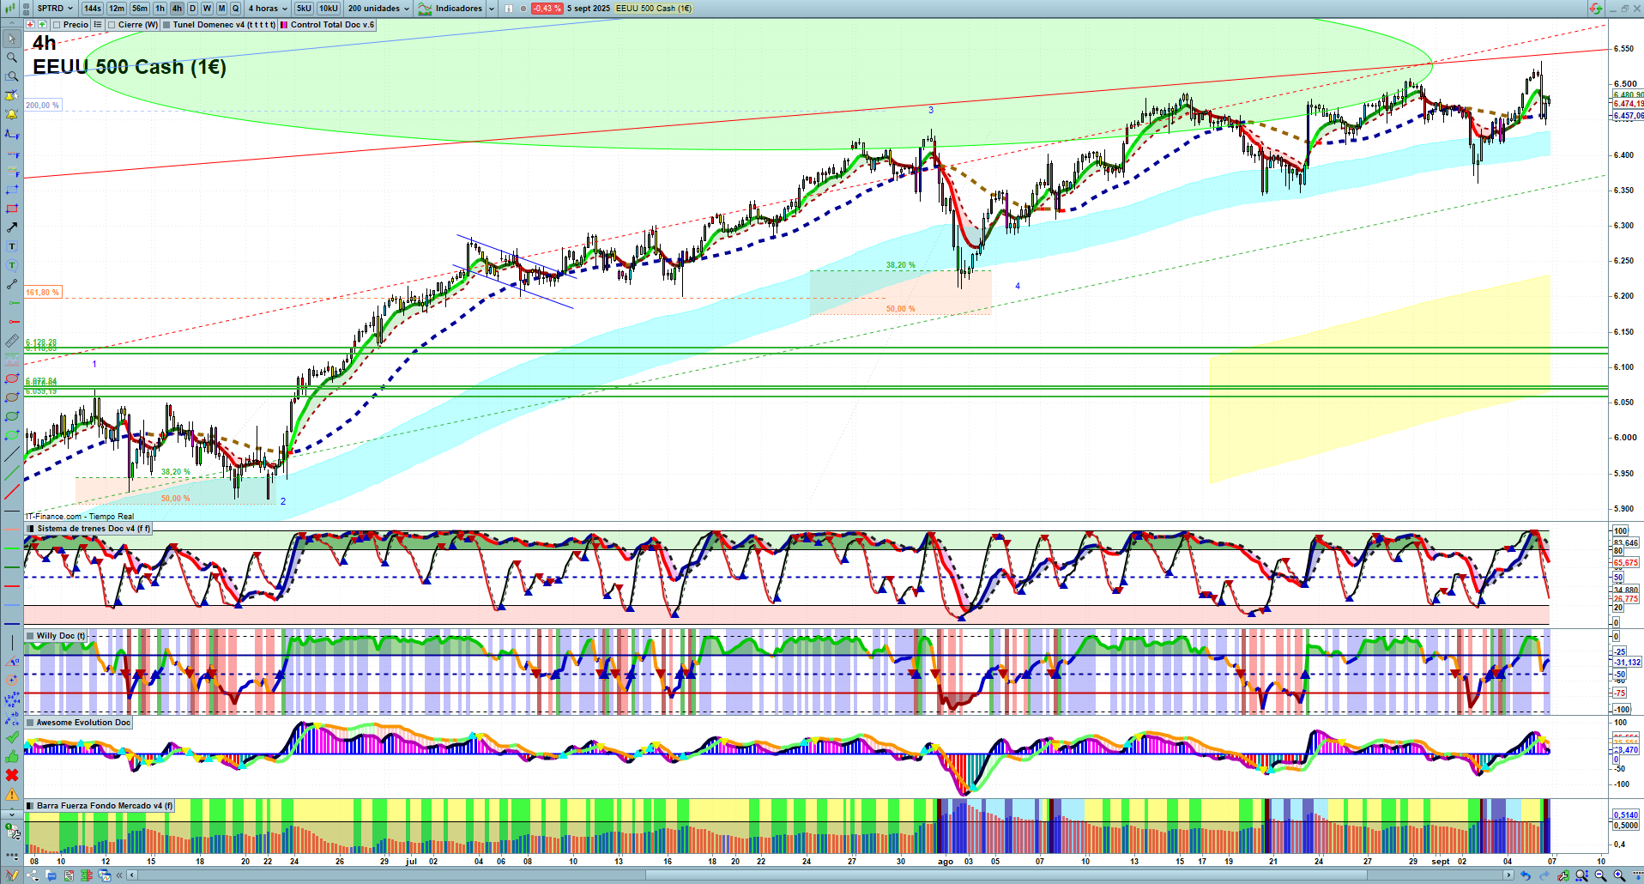This screenshot has width=1644, height=884.
Task: Click the zoom out magnifier at bottom right
Action: click(1600, 875)
